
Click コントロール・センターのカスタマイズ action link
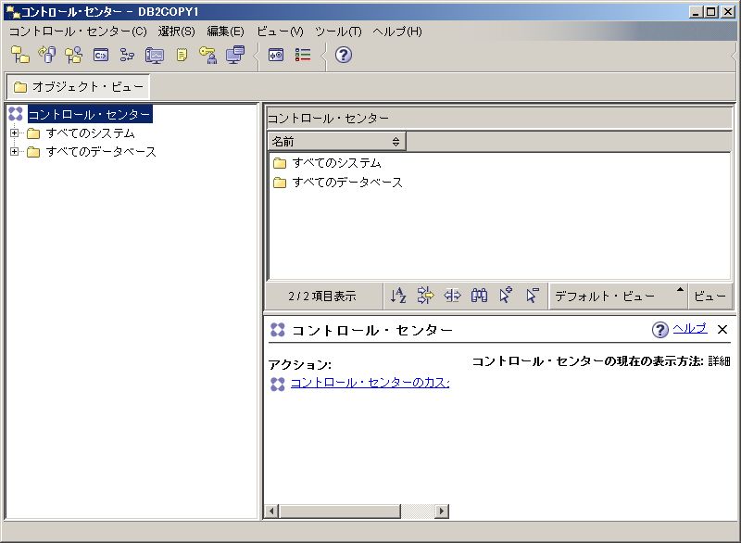370,383
